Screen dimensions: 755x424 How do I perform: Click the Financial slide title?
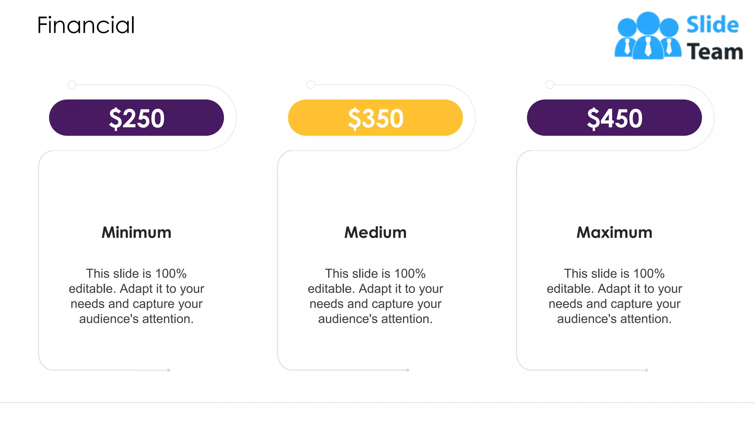[86, 25]
